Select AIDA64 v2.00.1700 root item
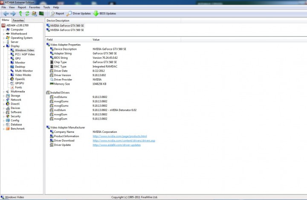307x200 pixels. (x=15, y=26)
